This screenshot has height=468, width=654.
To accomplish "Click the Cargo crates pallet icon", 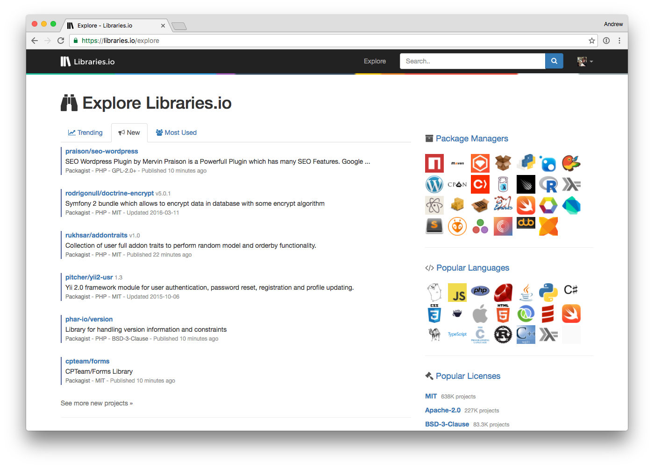I will [x=457, y=205].
